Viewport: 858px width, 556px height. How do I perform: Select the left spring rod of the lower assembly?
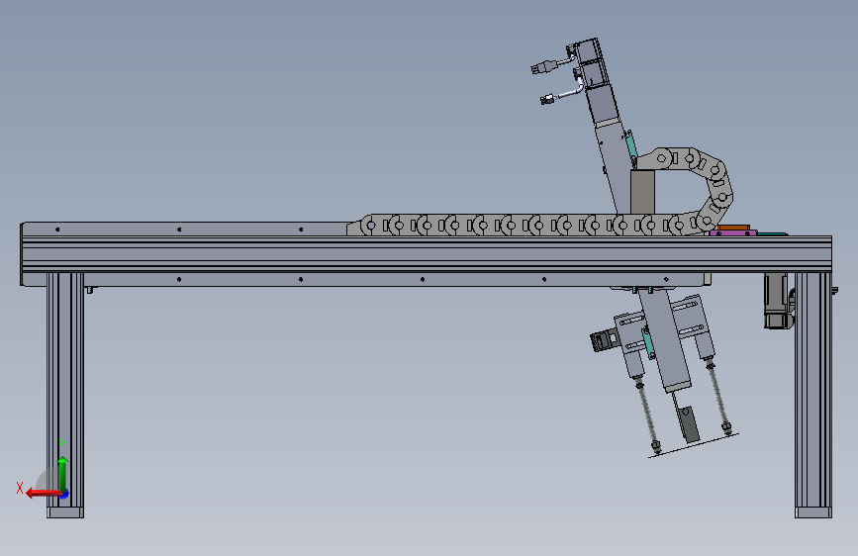648,416
